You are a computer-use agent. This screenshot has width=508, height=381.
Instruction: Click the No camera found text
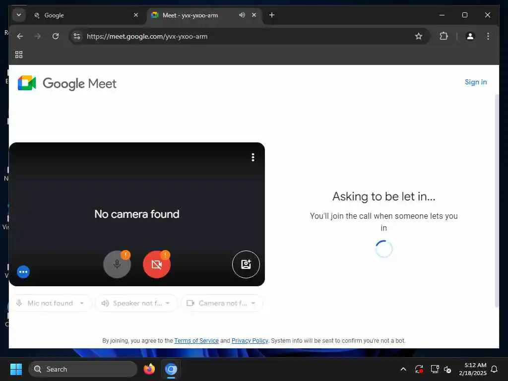coord(137,214)
